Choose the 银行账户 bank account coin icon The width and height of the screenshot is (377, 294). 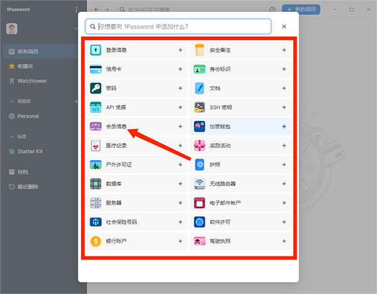(96, 241)
